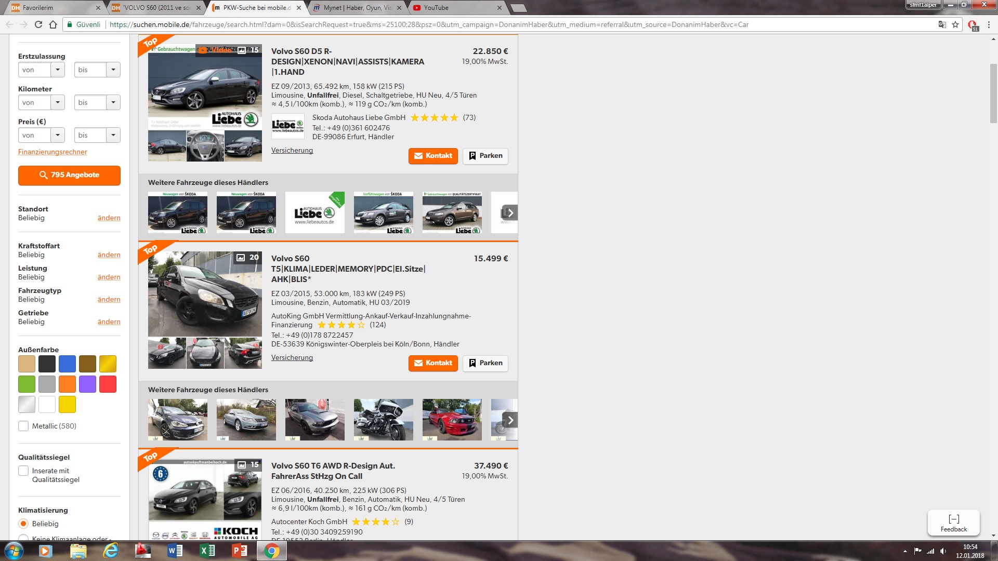Viewport: 998px width, 561px height.
Task: Click the 795 Angebote search button
Action: pyautogui.click(x=69, y=175)
